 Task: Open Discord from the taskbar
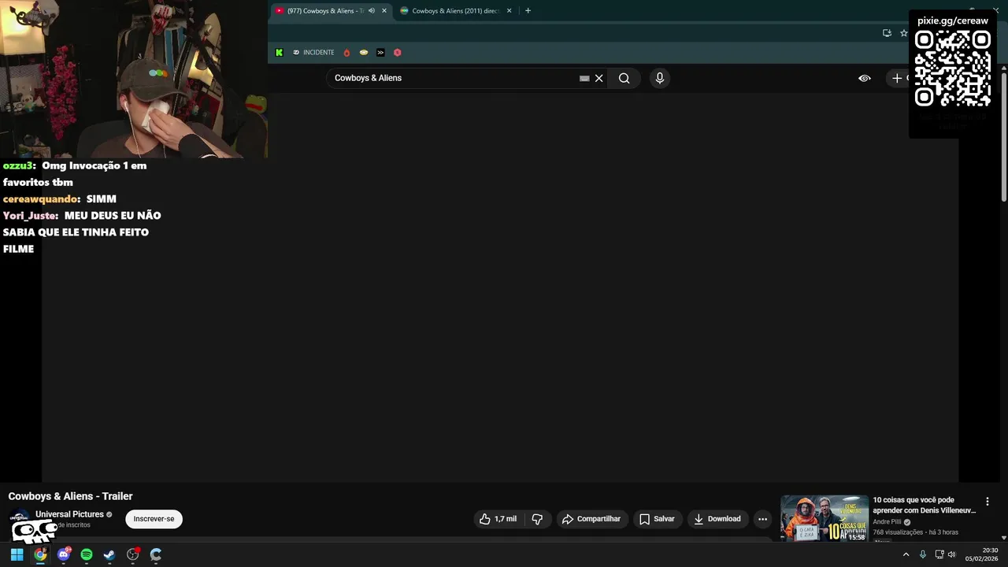tap(64, 554)
